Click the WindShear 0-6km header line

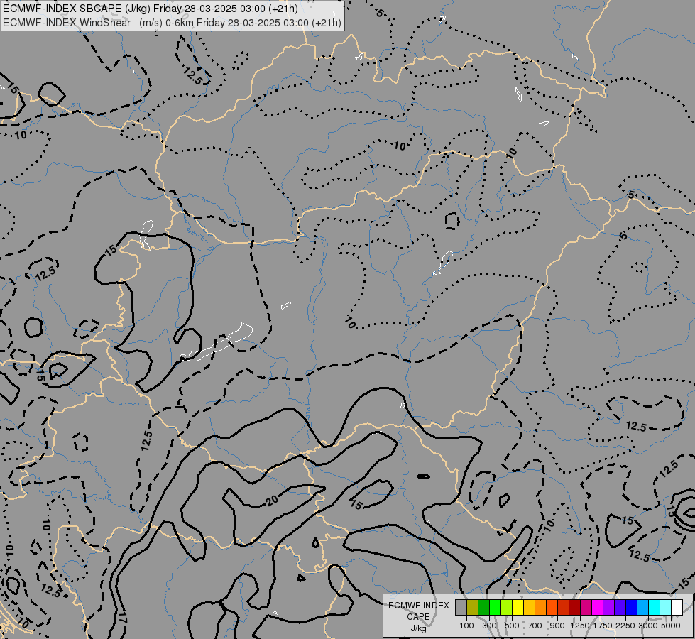coord(173,23)
